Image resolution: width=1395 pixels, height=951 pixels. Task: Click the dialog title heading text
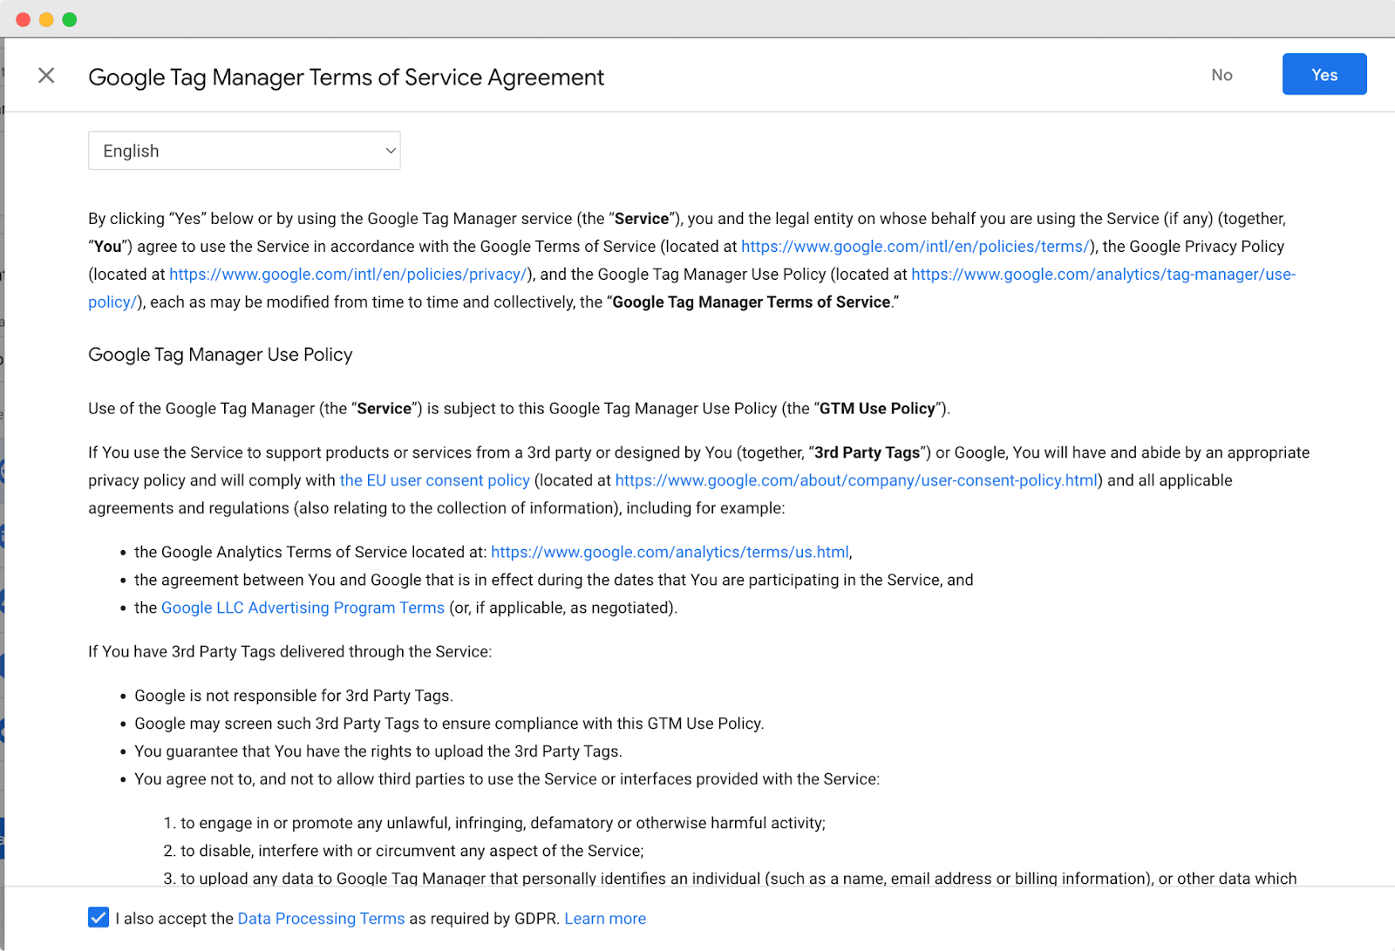tap(346, 78)
